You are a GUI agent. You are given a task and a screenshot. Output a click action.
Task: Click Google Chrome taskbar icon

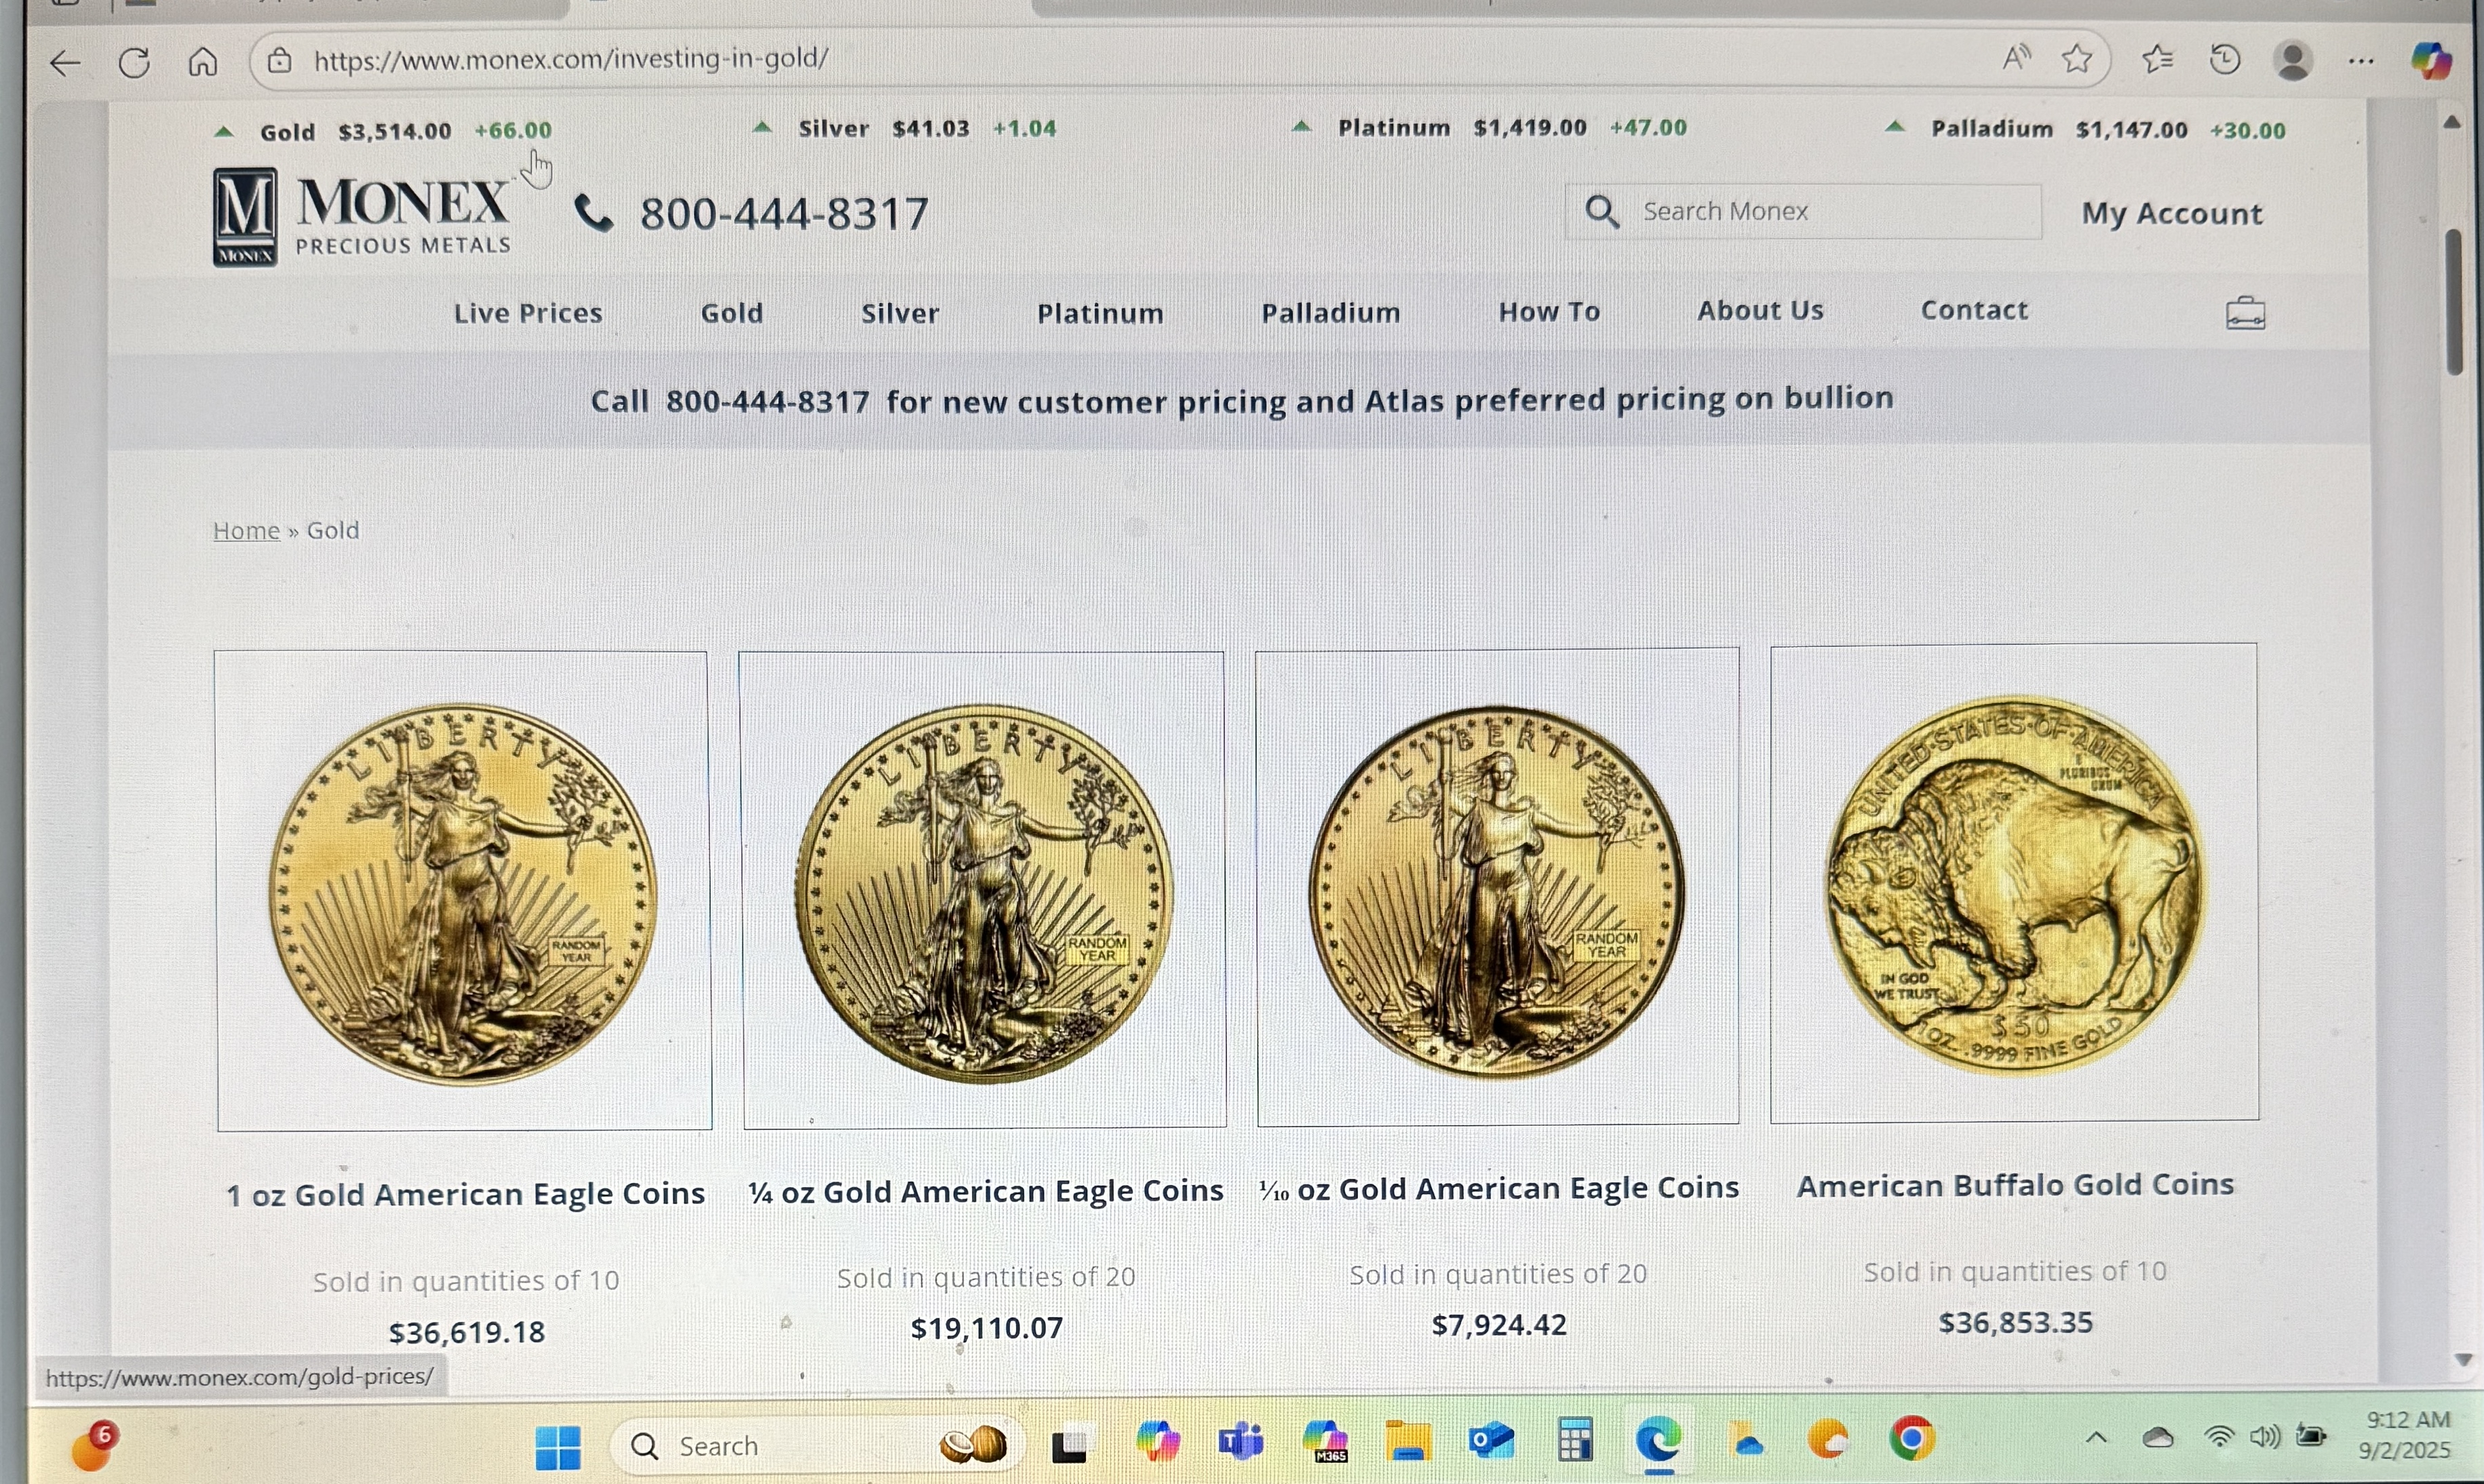(x=1912, y=1439)
